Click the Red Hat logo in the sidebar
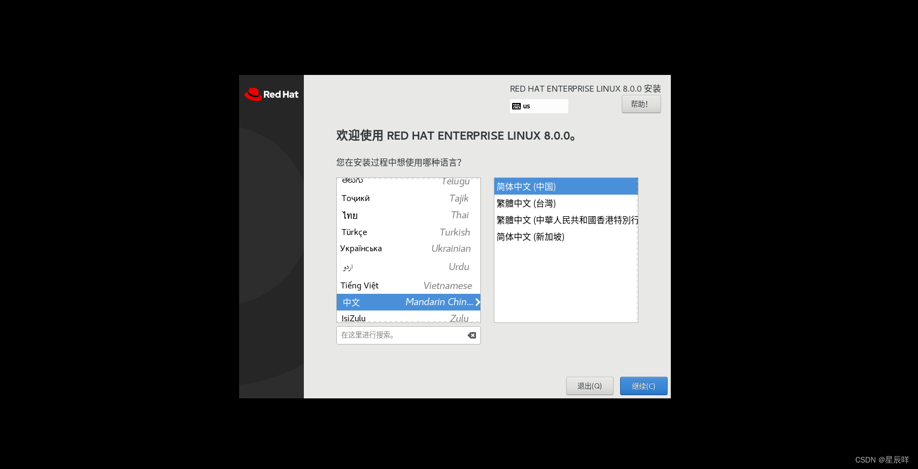Screen dimensions: 918x469 tap(271, 94)
